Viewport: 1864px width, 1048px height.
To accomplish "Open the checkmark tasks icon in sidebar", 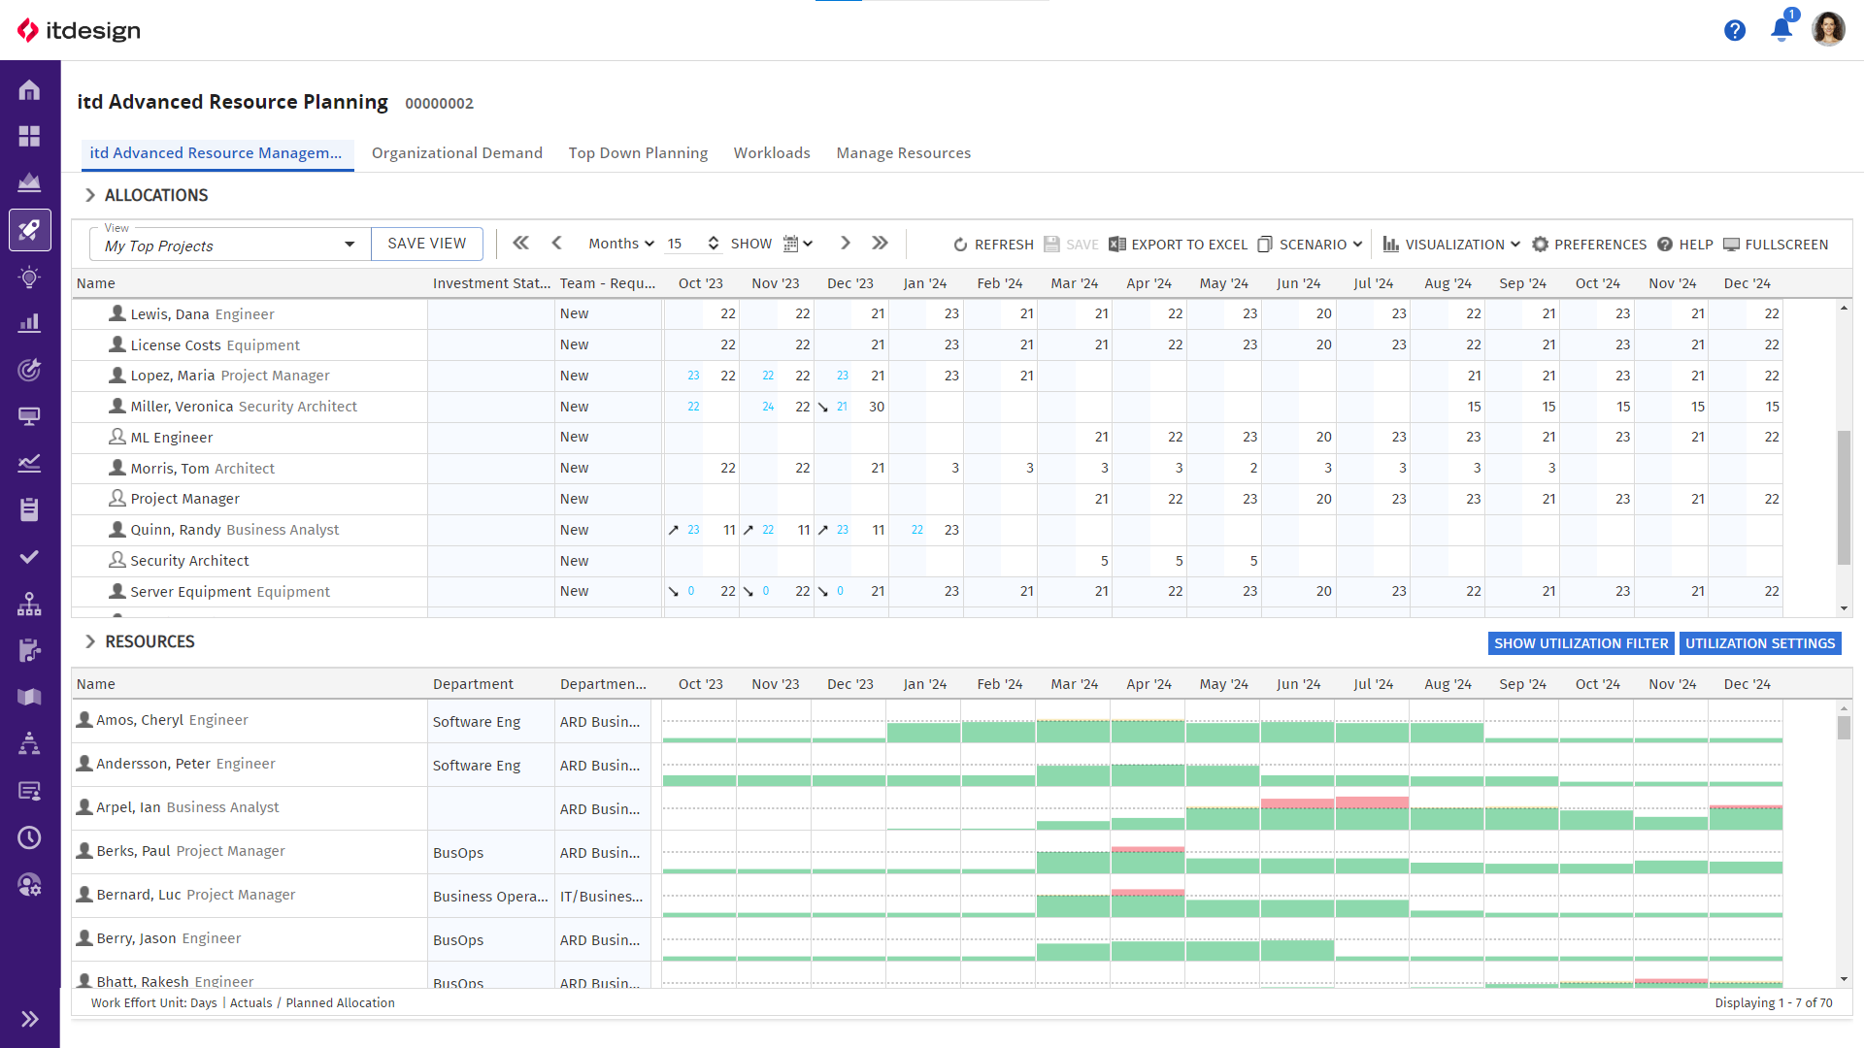I will pos(29,557).
